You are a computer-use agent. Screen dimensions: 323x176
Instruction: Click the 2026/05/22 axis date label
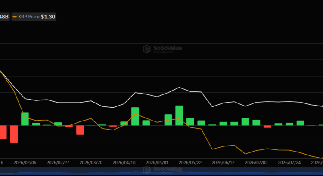click(190, 163)
